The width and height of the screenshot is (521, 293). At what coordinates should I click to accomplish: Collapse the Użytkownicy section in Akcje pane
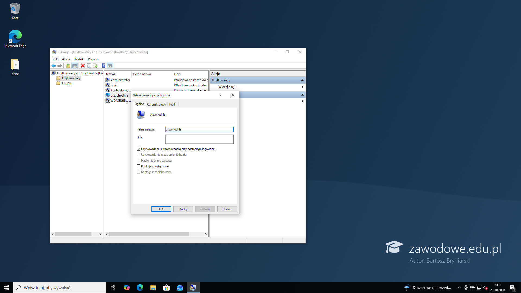point(302,80)
